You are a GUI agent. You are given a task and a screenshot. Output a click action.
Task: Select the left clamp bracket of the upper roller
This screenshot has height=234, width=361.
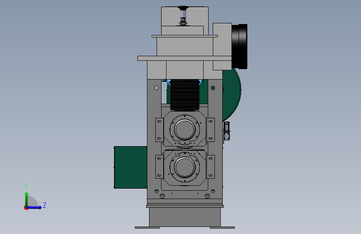tap(159, 130)
